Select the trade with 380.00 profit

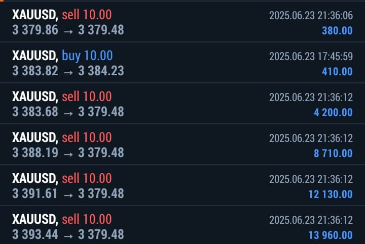click(x=182, y=22)
